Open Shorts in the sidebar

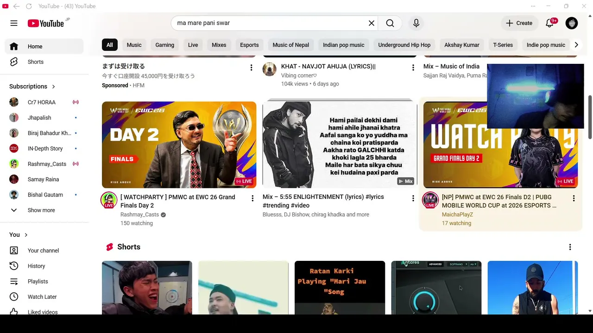[x=44, y=62]
